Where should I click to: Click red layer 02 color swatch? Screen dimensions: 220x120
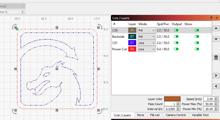pos(132,49)
